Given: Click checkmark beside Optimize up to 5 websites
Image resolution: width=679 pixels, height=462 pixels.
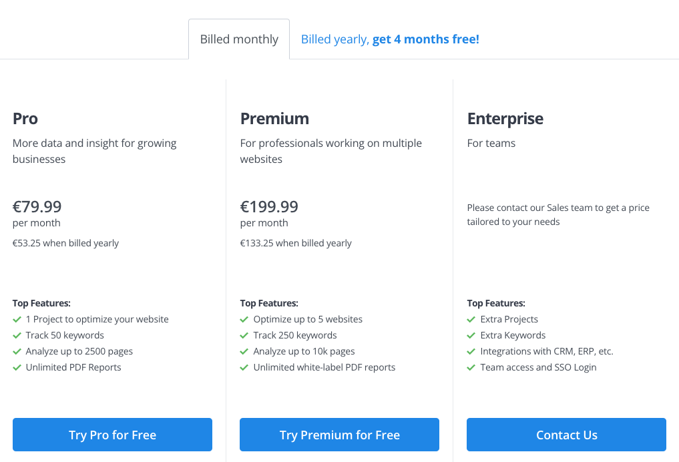Looking at the screenshot, I should tap(244, 320).
